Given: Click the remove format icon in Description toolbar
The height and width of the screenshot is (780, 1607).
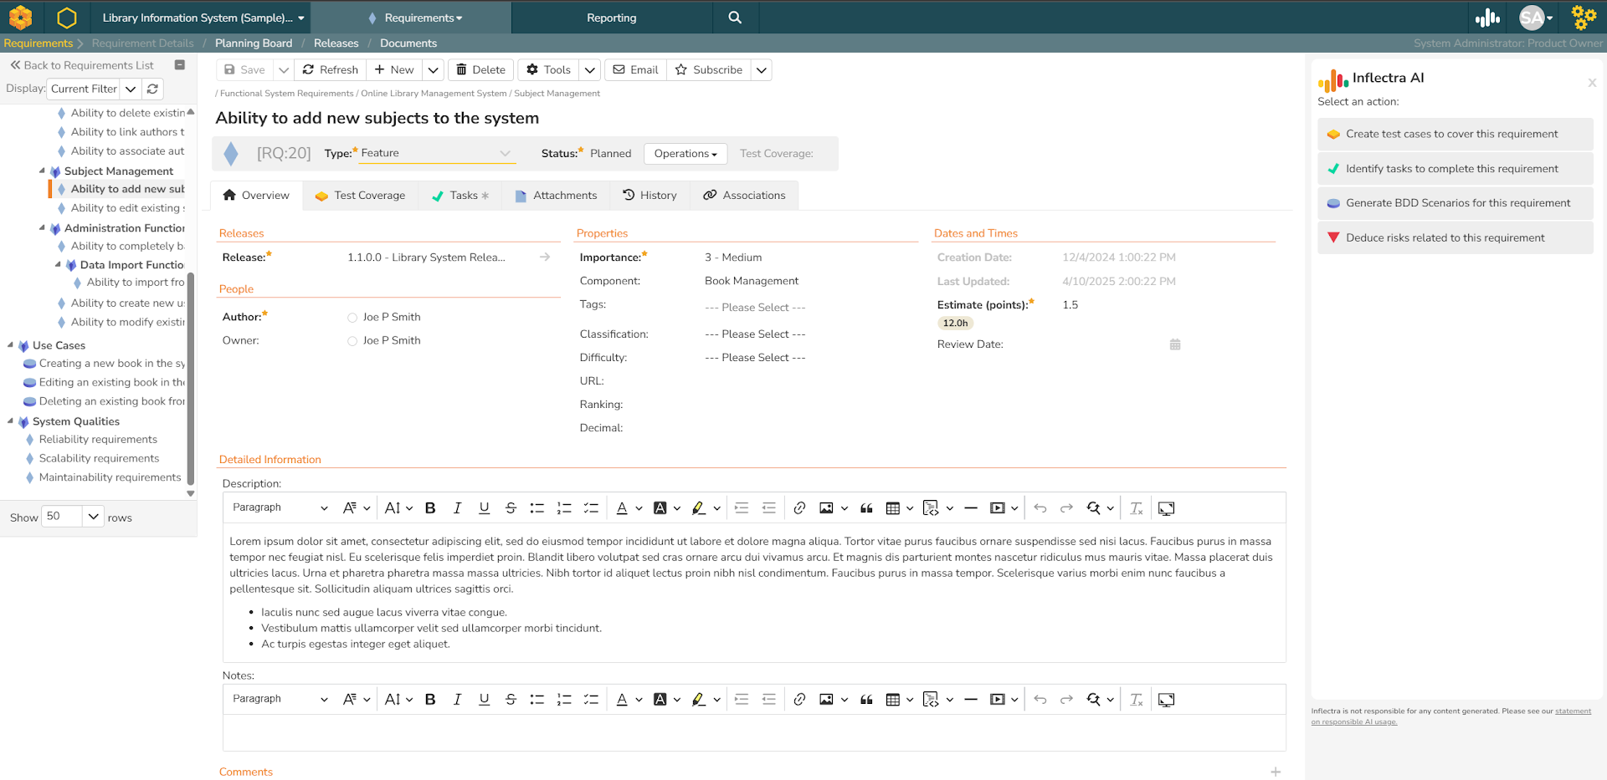Looking at the screenshot, I should (1136, 508).
